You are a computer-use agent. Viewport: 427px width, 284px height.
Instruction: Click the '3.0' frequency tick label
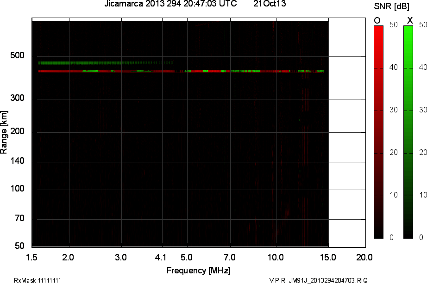click(120, 257)
